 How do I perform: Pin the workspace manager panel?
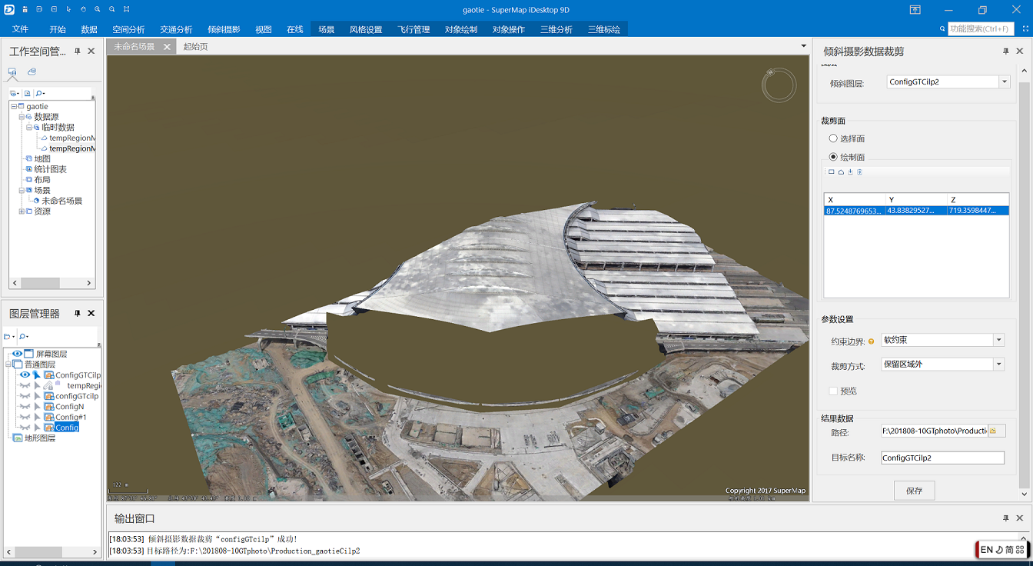coord(77,52)
